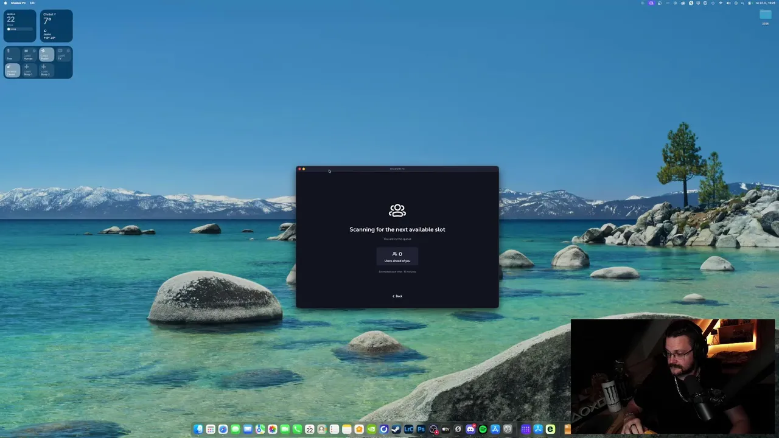This screenshot has width=779, height=438.
Task: Open Finder from the dock
Action: [198, 429]
